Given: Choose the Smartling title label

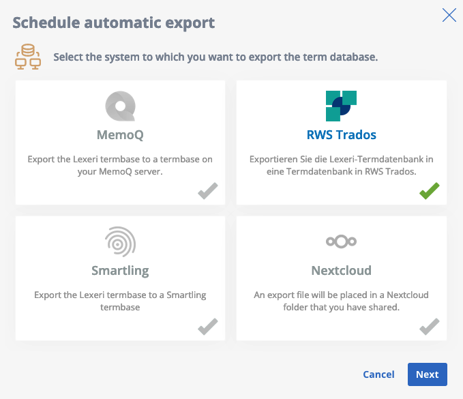Looking at the screenshot, I should click(x=120, y=271).
